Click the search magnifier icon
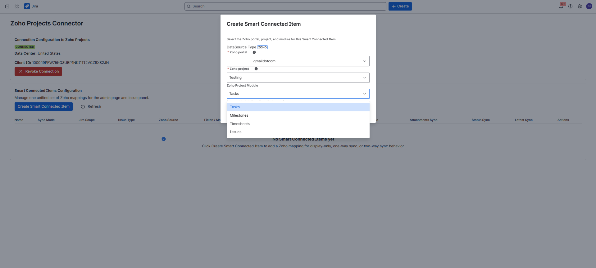This screenshot has width=596, height=268. point(189,6)
